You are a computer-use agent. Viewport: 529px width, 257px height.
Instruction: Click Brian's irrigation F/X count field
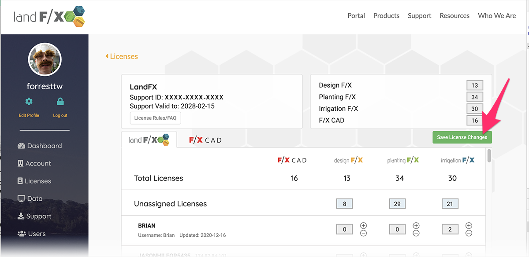point(450,229)
